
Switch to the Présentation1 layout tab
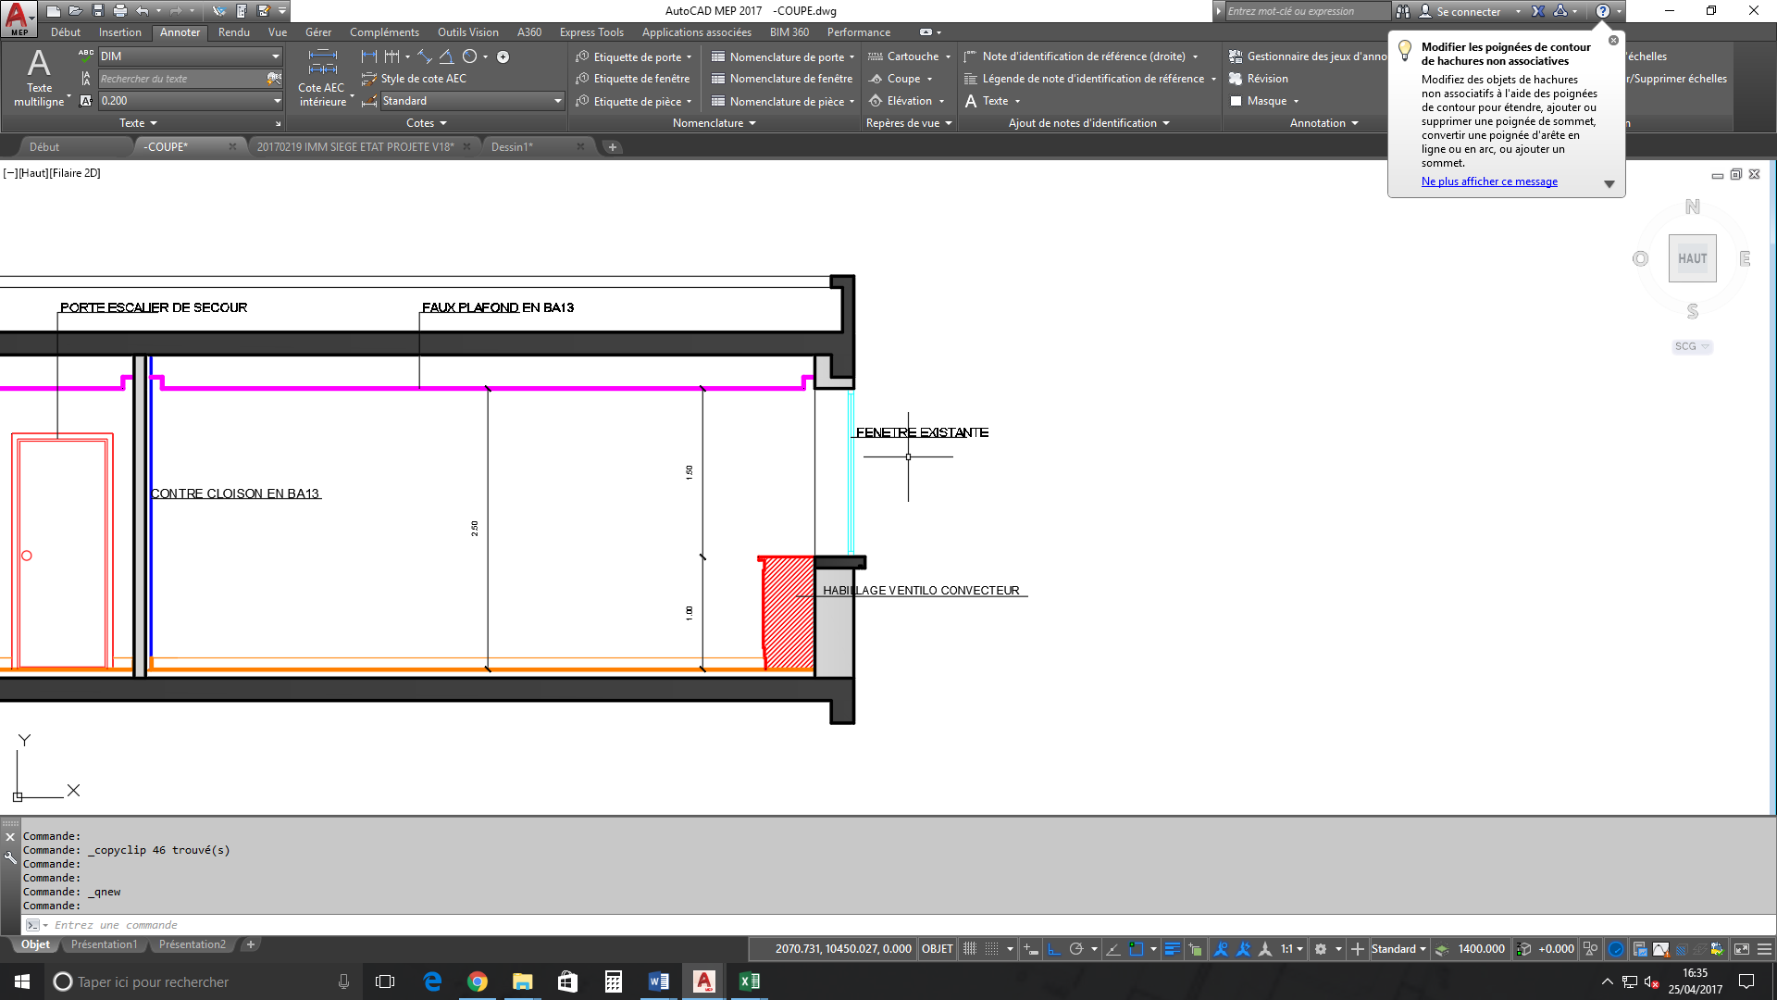(104, 945)
